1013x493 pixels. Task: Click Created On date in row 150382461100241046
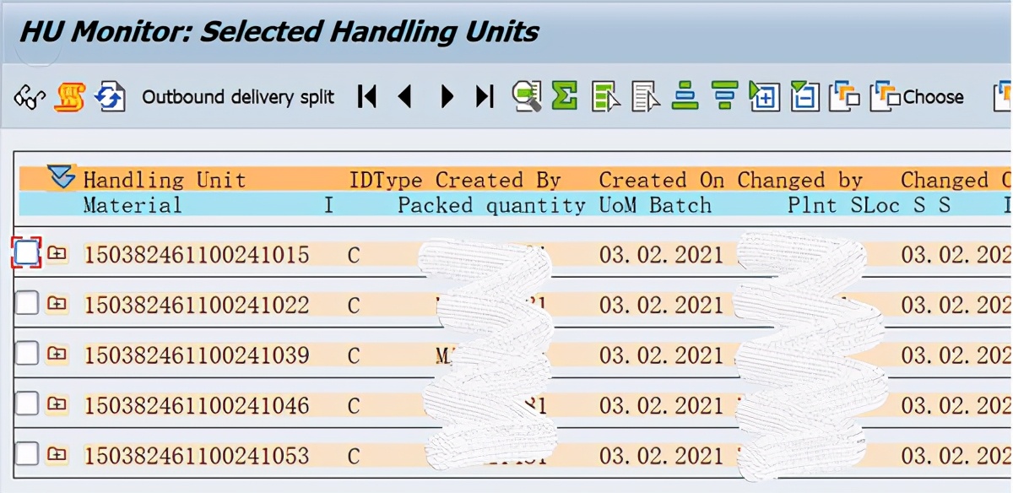pyautogui.click(x=662, y=406)
